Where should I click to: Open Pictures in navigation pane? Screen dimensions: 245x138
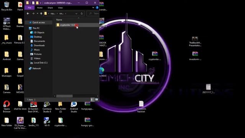pyautogui.click(x=38, y=54)
